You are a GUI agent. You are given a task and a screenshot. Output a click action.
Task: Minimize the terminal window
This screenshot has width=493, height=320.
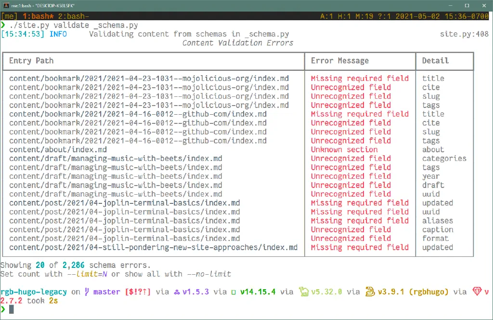point(451,6)
